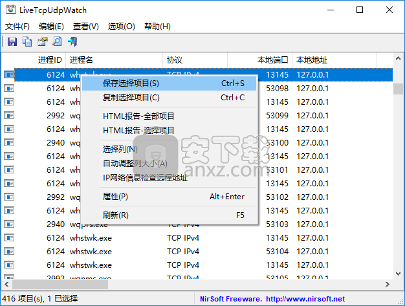Open the 帮助(H) menu
Image resolution: width=405 pixels, height=306 pixels.
(157, 27)
